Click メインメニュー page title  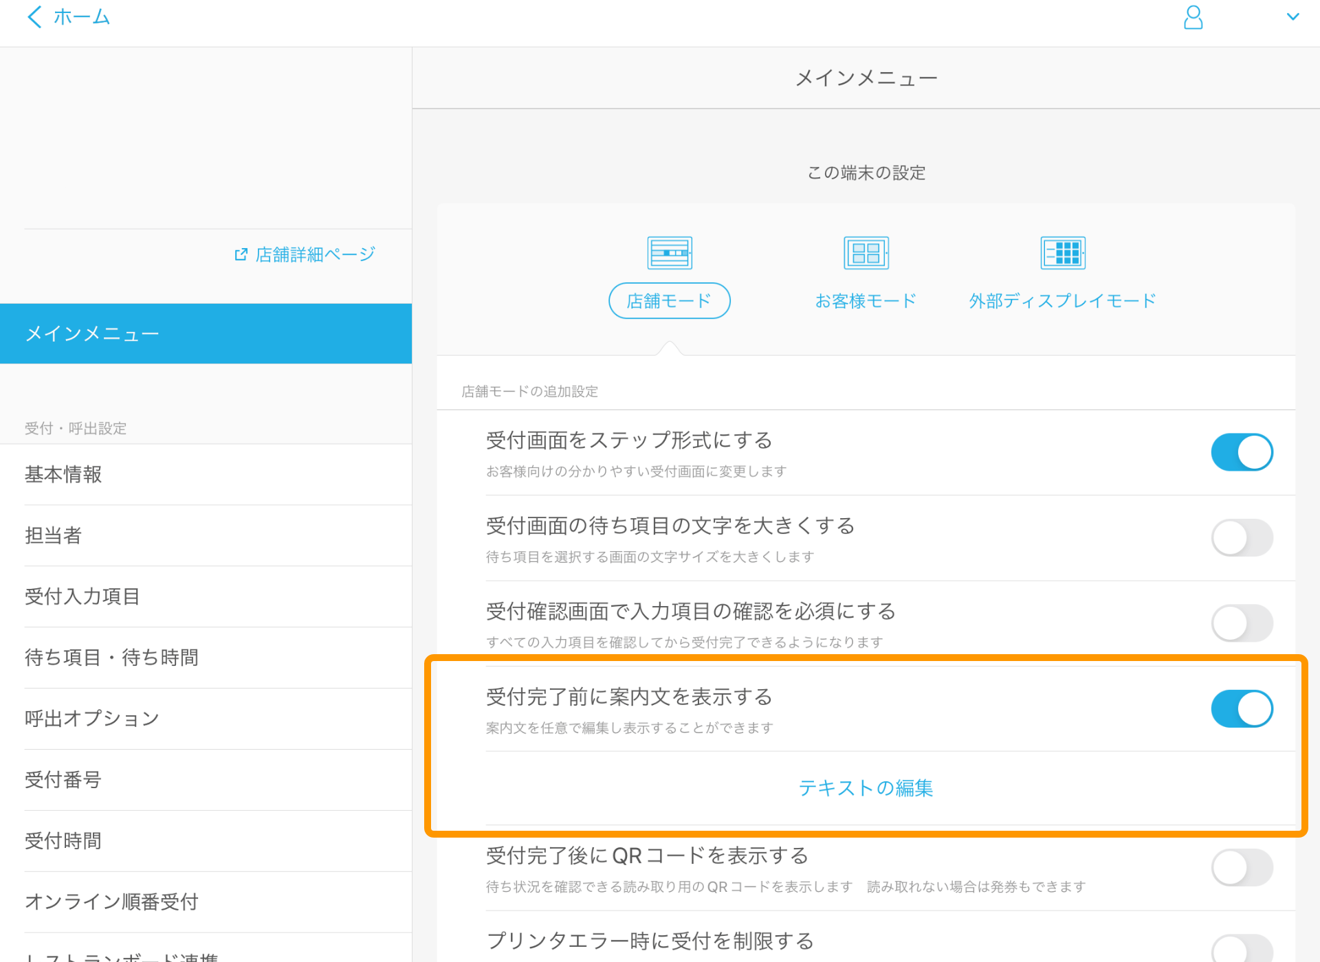(x=866, y=78)
